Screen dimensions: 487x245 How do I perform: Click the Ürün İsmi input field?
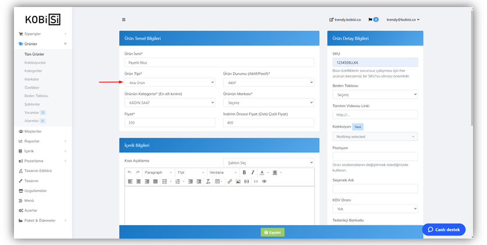click(x=219, y=62)
